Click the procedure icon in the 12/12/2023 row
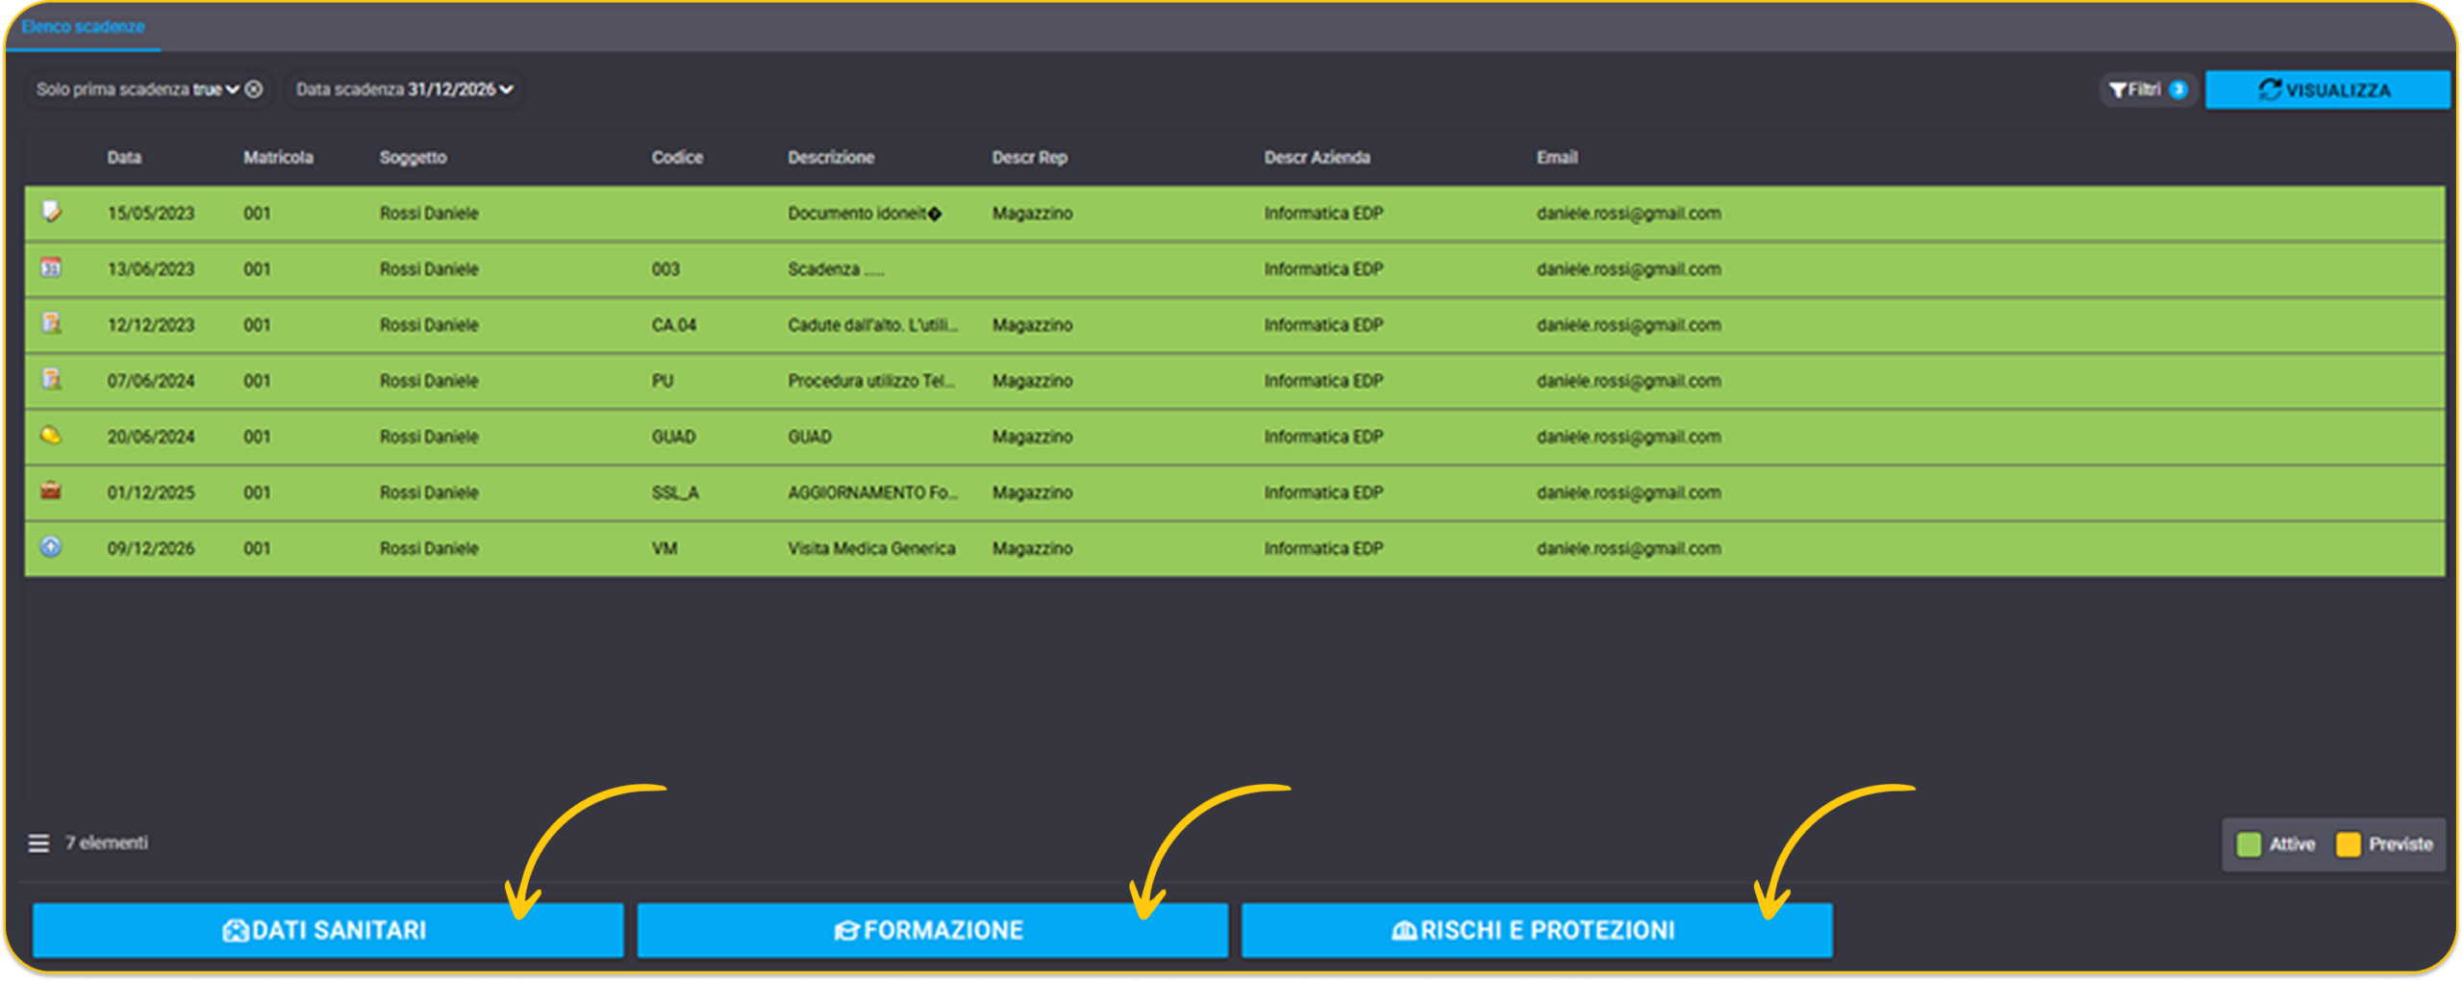 click(51, 323)
